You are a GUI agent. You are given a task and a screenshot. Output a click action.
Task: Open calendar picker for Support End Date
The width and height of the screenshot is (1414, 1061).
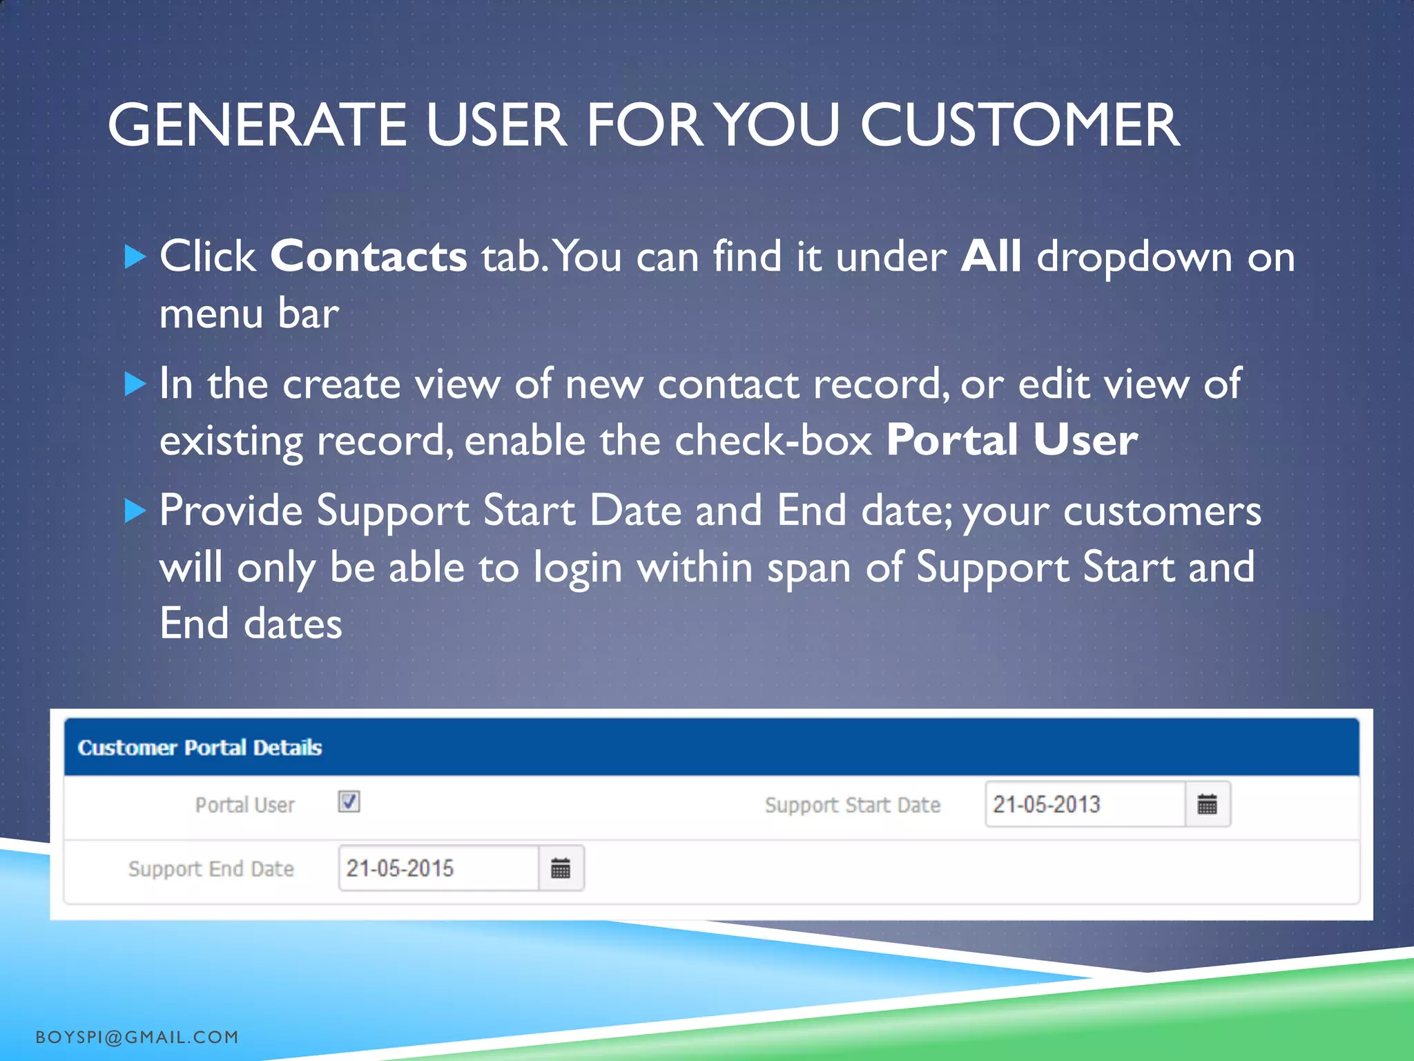[561, 868]
